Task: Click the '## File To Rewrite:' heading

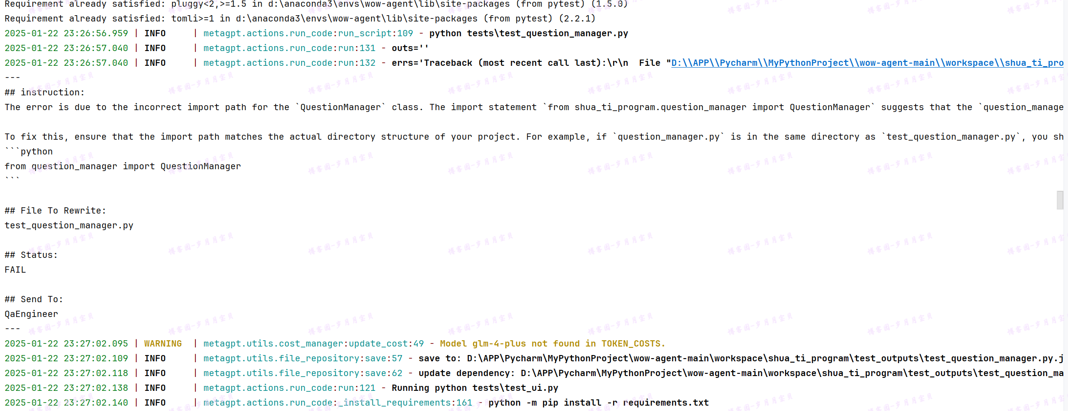Action: coord(55,211)
